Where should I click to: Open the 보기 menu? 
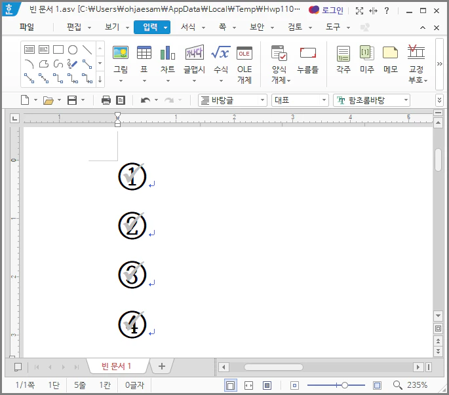pyautogui.click(x=112, y=28)
